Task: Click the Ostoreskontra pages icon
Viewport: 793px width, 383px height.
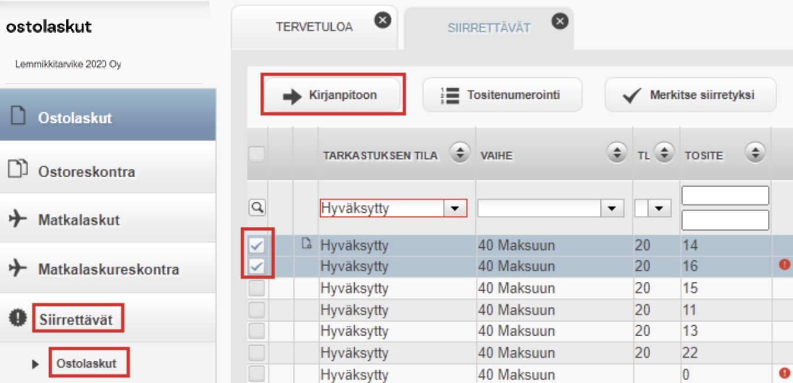Action: point(18,170)
